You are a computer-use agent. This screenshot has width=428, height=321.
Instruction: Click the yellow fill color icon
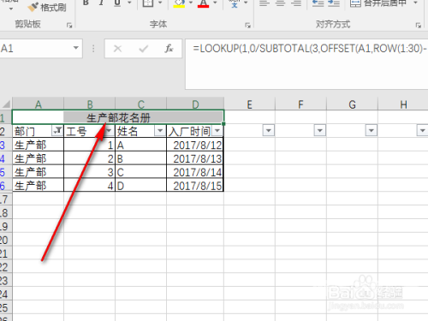click(179, 3)
